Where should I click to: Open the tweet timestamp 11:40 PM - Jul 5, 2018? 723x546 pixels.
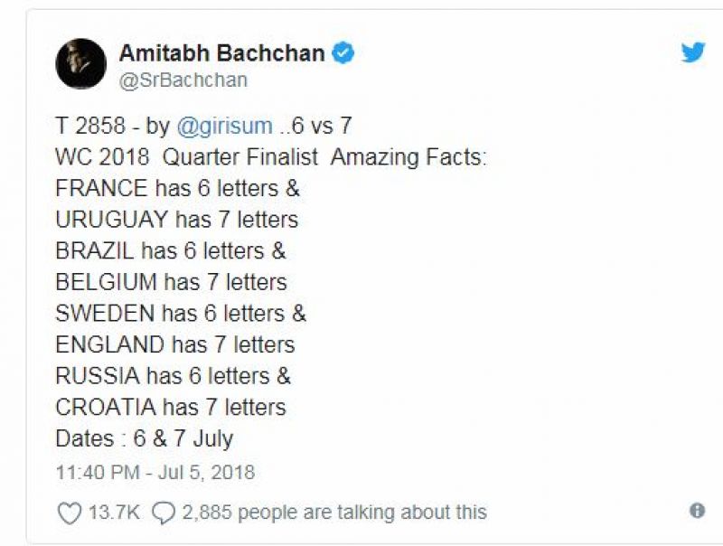(149, 470)
